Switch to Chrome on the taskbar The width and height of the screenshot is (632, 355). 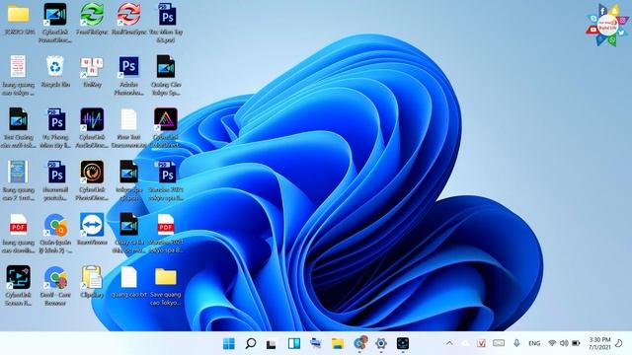point(359,343)
